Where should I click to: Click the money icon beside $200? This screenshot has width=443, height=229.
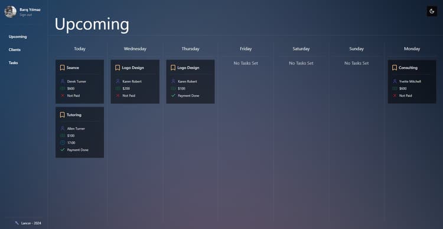(x=118, y=88)
